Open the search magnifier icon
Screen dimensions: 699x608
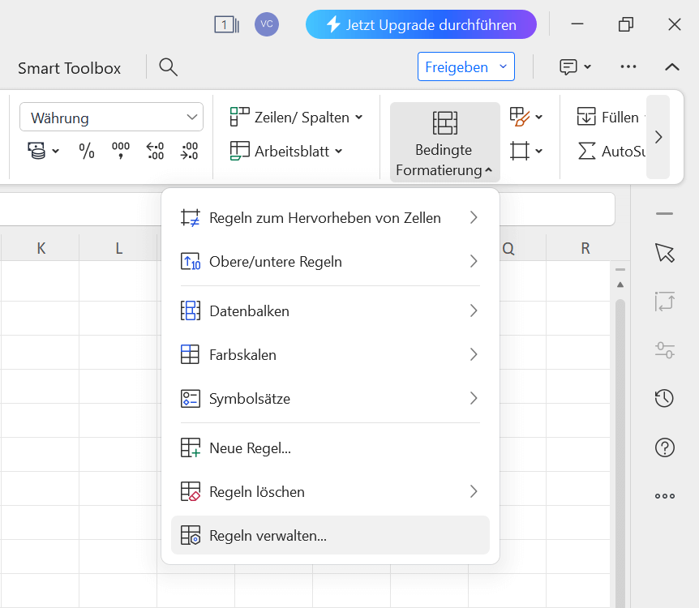pos(168,67)
